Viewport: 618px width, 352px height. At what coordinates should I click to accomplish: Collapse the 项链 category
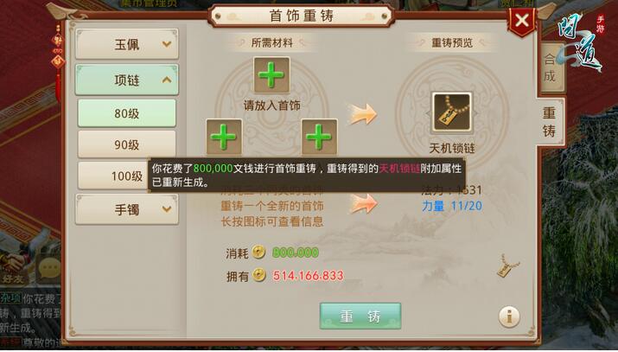[126, 80]
